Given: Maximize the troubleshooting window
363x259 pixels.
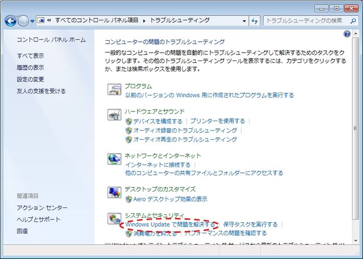Looking at the screenshot, I should [336, 8].
